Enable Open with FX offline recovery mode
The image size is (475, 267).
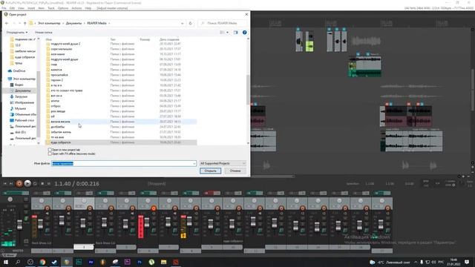pyautogui.click(x=50, y=154)
